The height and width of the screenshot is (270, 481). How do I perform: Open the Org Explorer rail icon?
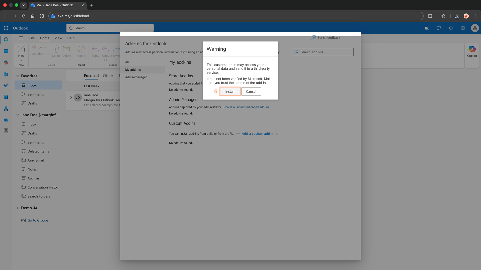[6, 109]
